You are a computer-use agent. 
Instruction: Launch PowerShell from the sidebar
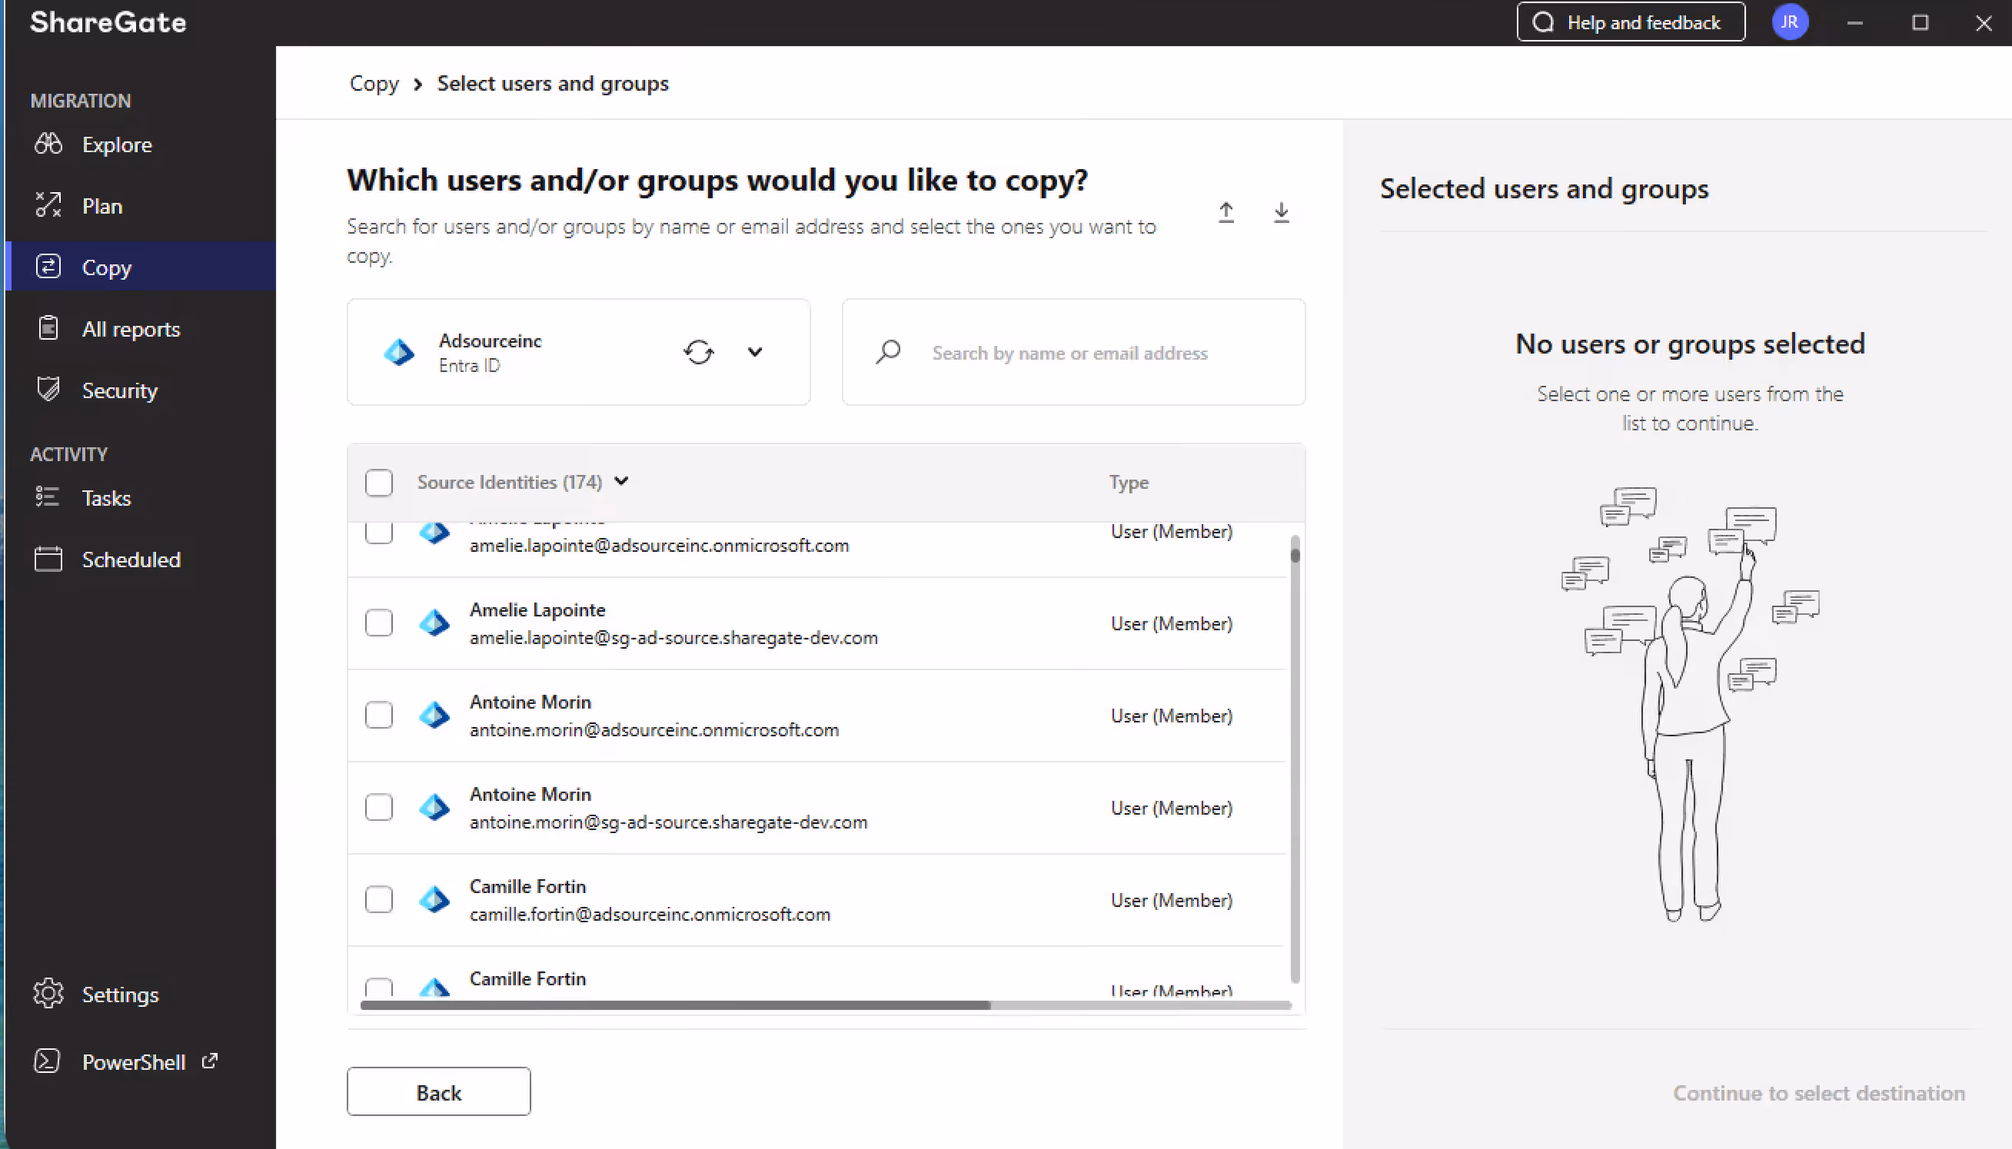click(141, 1062)
